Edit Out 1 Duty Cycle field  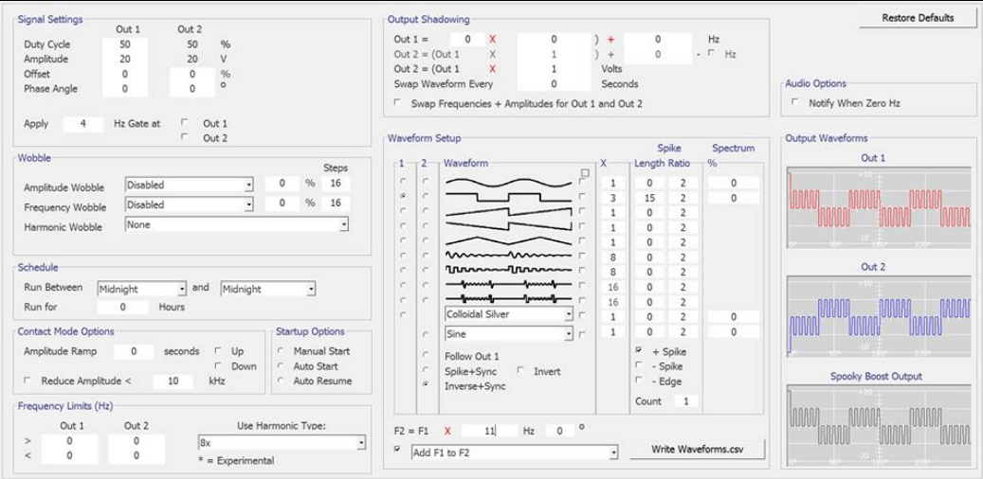click(125, 44)
